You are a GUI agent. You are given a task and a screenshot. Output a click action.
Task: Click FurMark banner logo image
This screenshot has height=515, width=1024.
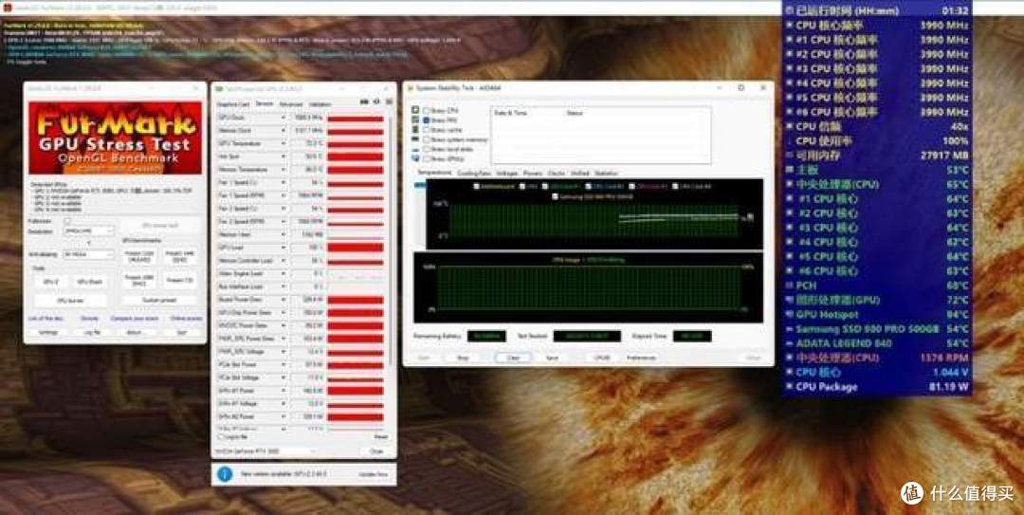115,138
